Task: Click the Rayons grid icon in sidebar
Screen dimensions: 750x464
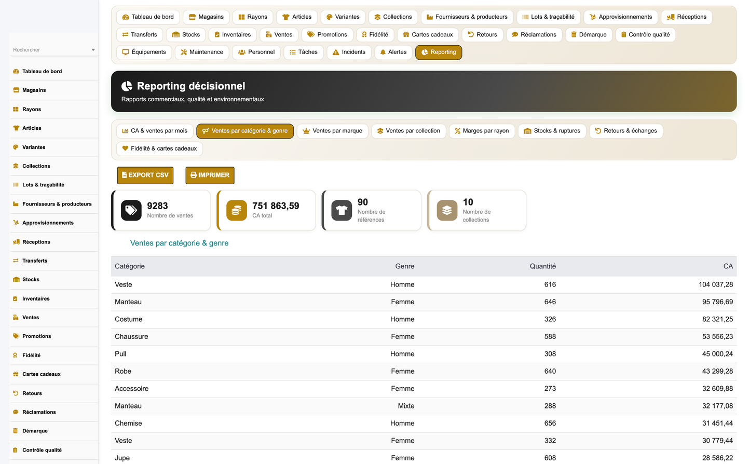Action: pos(16,110)
